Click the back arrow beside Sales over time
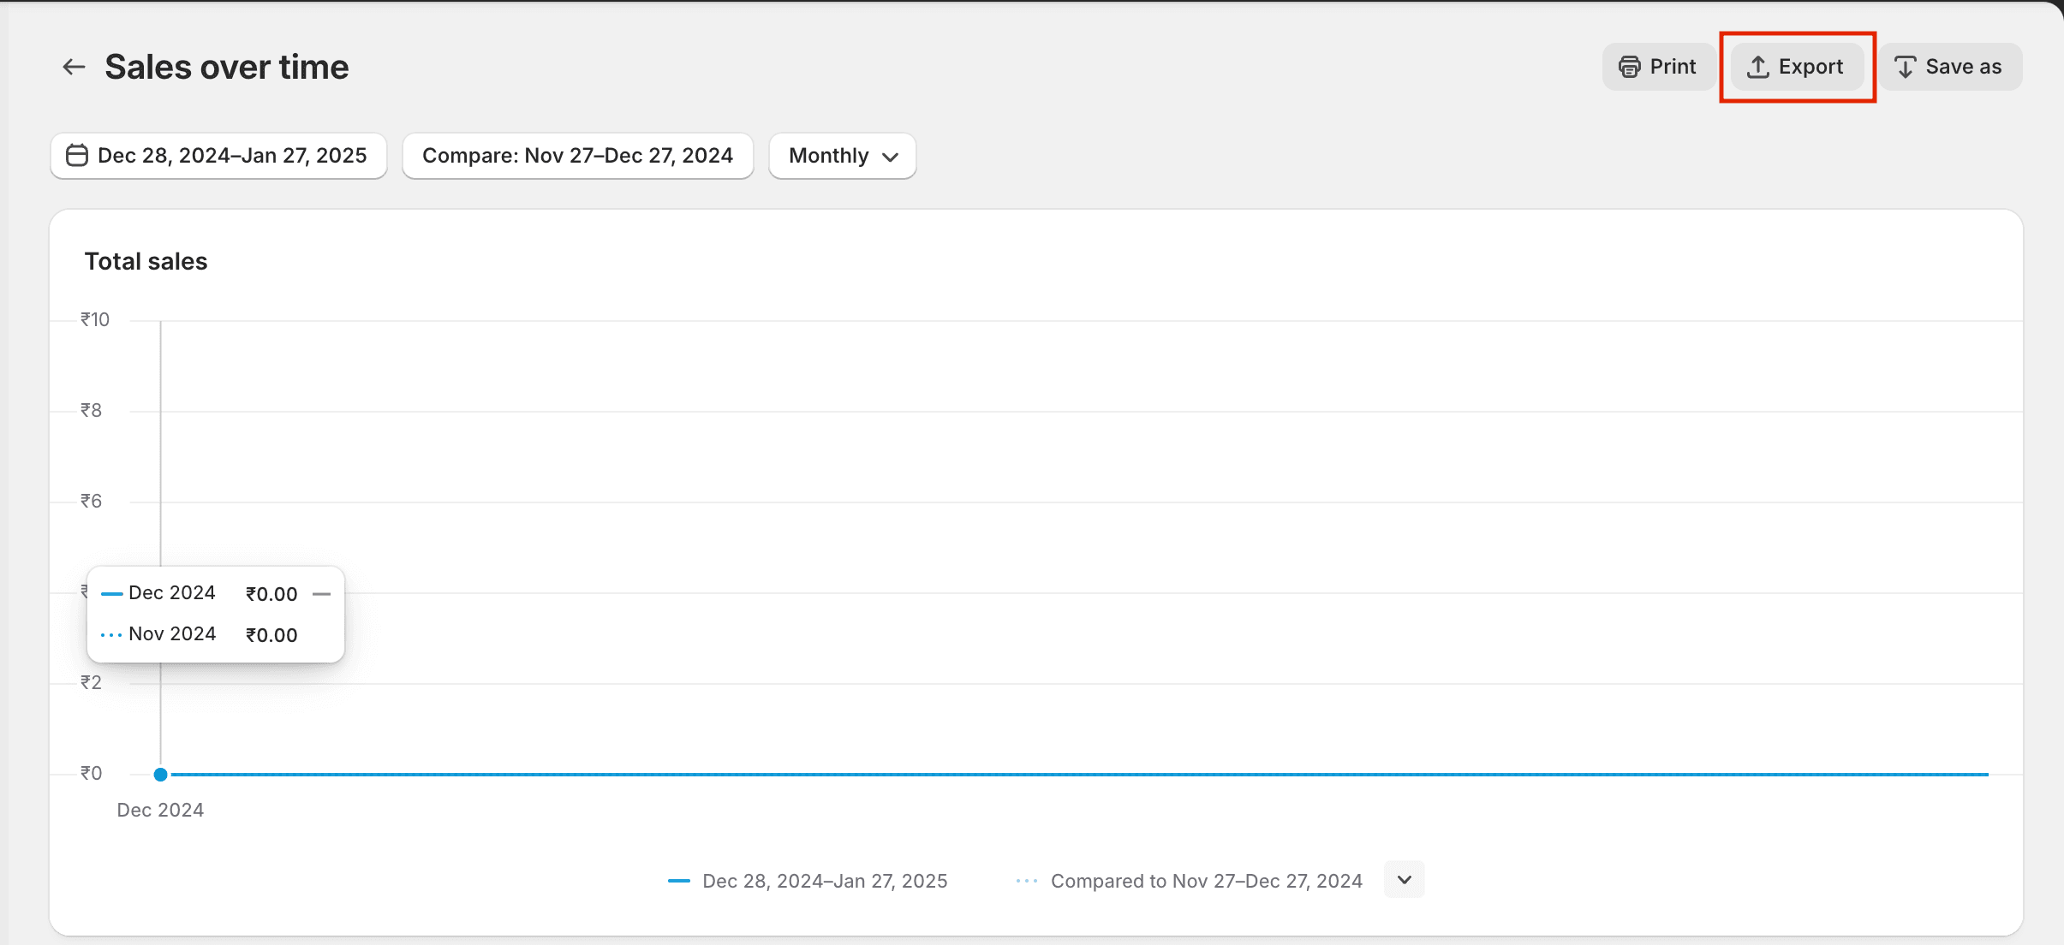Screen dimensions: 2064x945 (75, 67)
